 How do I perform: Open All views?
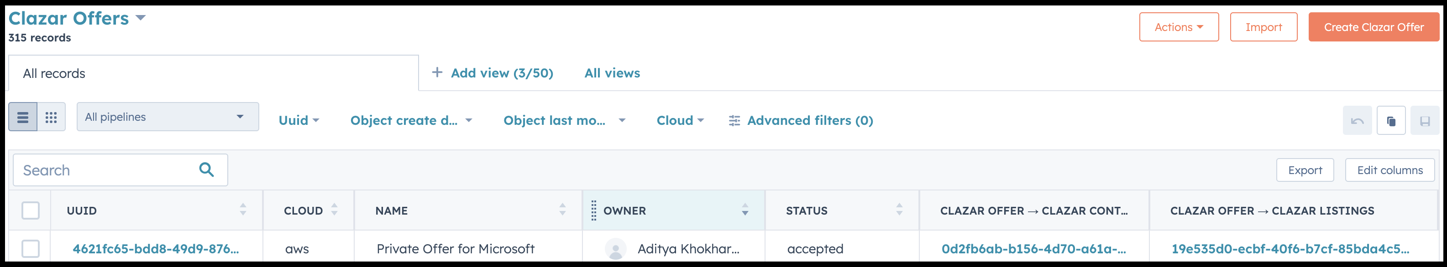pyautogui.click(x=612, y=73)
